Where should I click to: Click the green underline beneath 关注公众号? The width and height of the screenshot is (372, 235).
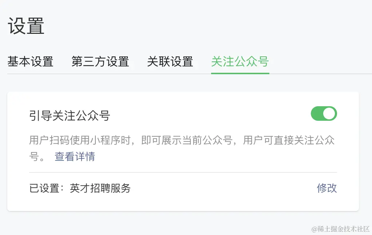tap(240, 73)
